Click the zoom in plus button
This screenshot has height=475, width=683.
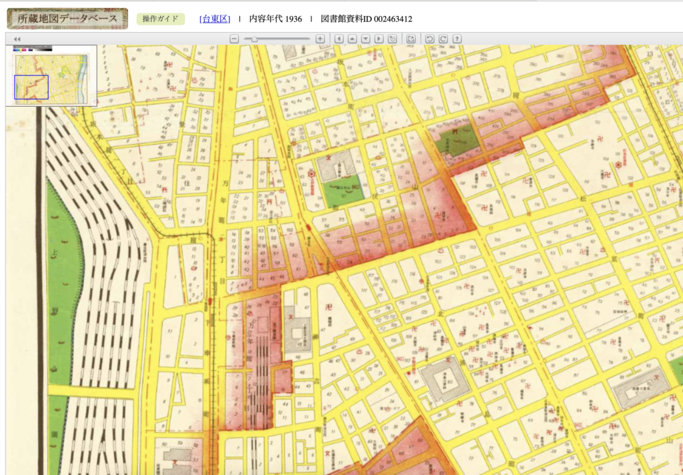click(320, 39)
